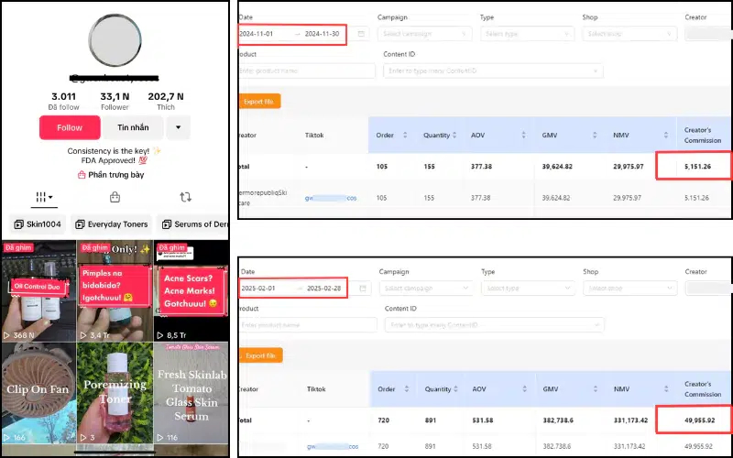Click the 49,955.92 total commission cell
Viewport: 733px width, 458px height.
[x=699, y=420]
